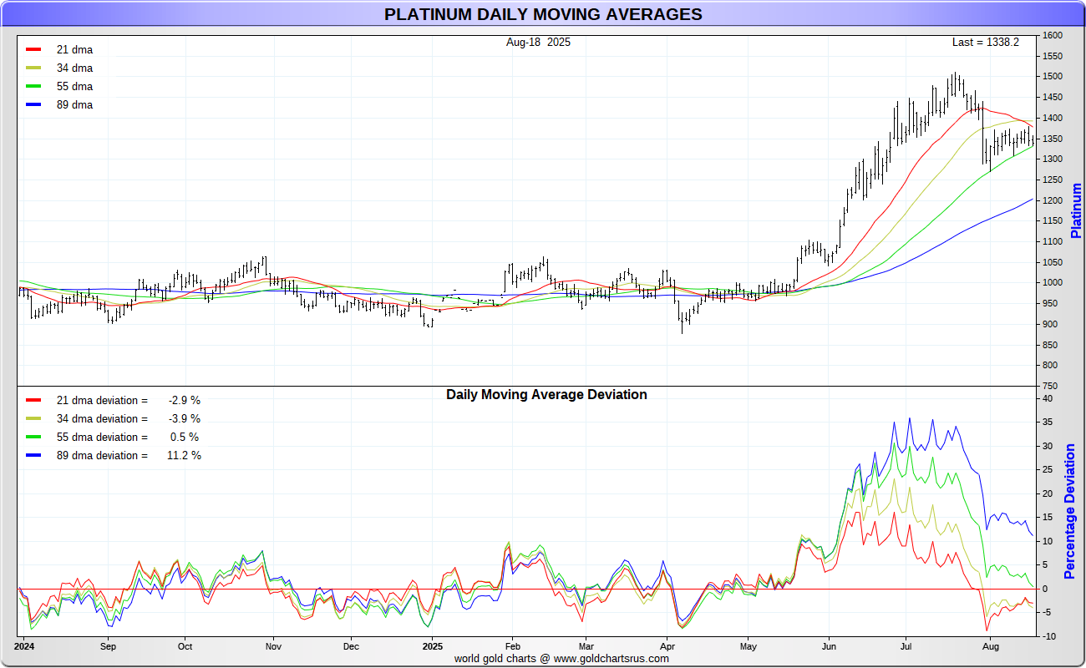Click the green swatch beside 55 dma deviation
The height and width of the screenshot is (668, 1086).
[x=33, y=437]
